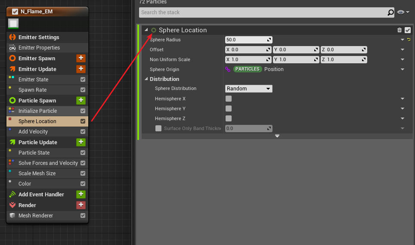Reset Sphere Radius to default arrow
Screen dimensions: 415x245
[x=409, y=40]
